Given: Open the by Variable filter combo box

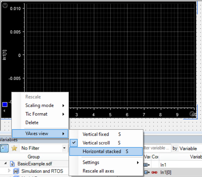Looking at the screenshot, I should (189, 148).
